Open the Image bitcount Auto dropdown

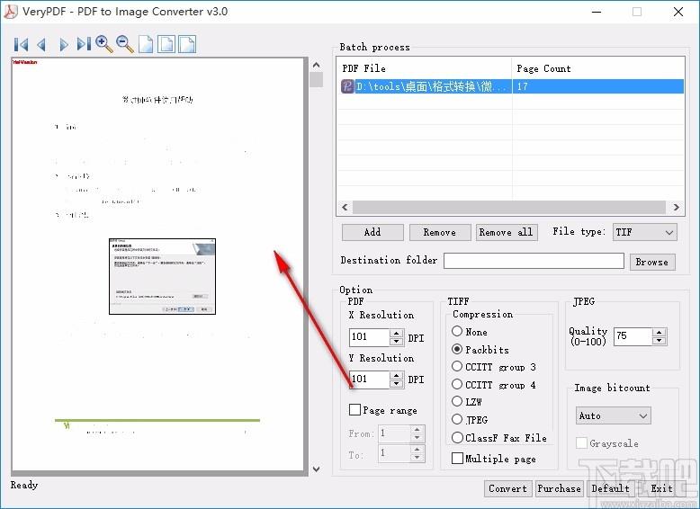click(x=613, y=415)
